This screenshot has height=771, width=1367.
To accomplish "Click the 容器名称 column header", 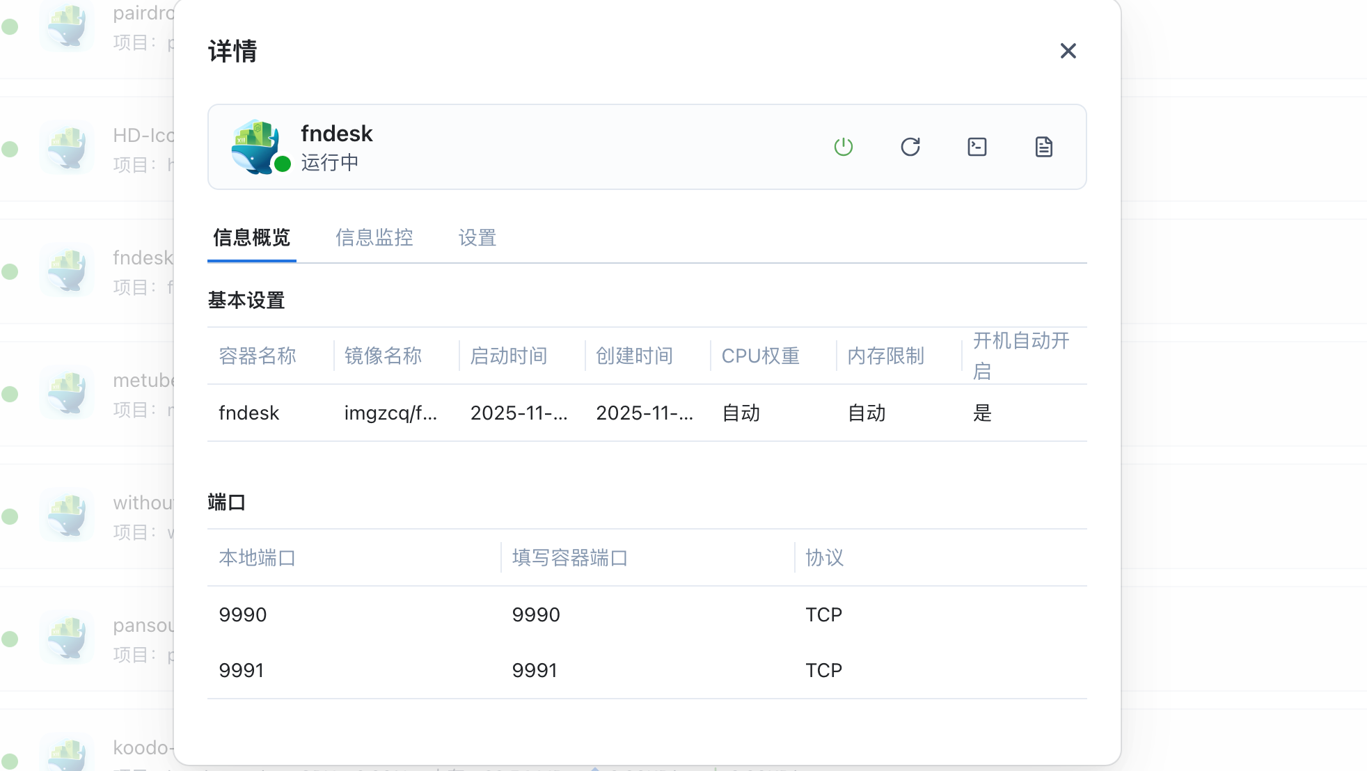I will pos(258,356).
